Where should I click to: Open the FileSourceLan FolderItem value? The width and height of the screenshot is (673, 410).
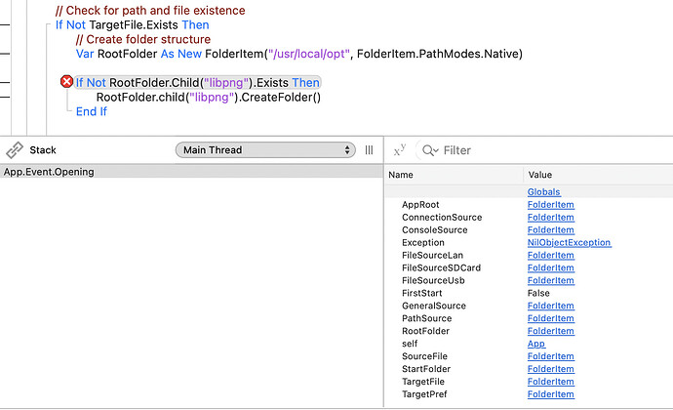coord(551,256)
